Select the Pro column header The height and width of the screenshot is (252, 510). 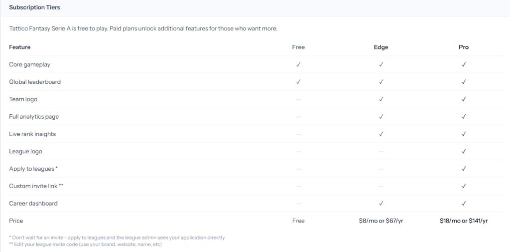click(464, 47)
